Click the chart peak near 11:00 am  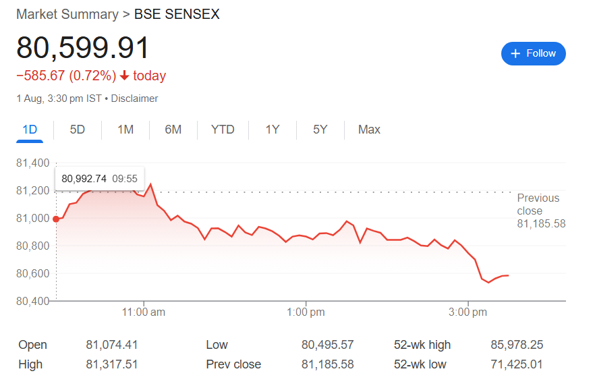[x=151, y=184]
